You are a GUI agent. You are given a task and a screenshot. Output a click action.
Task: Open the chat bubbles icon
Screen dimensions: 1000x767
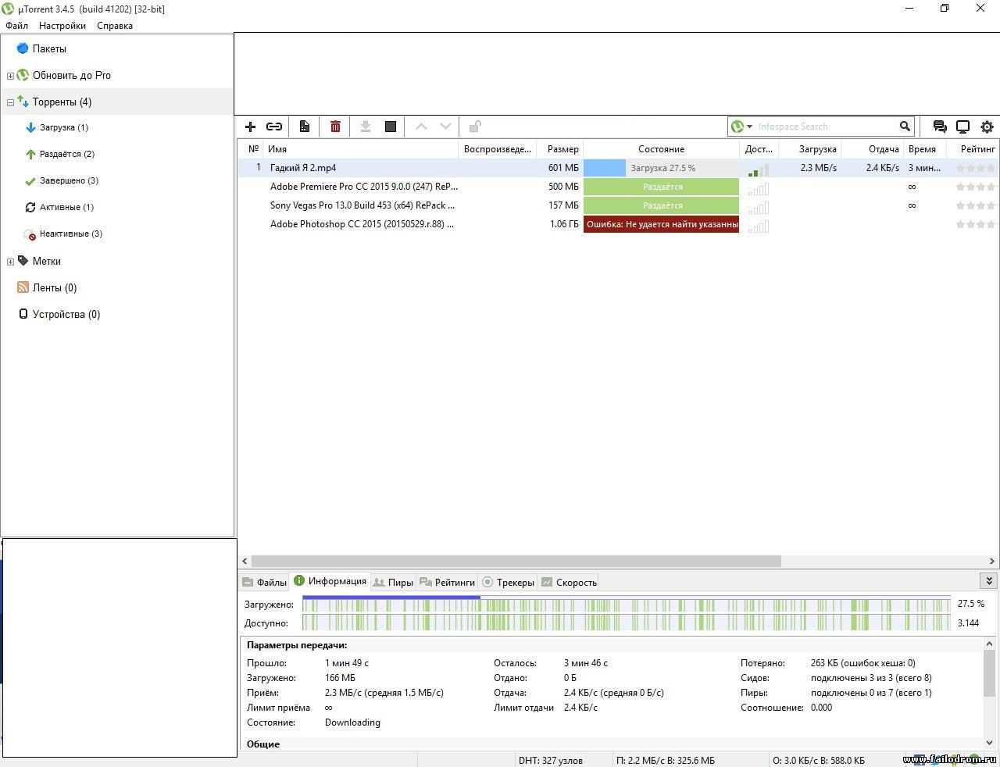(940, 127)
